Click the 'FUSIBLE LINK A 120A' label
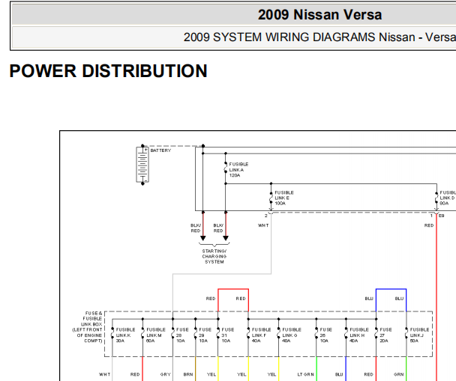Viewport: 456px width, 381px height. [x=238, y=170]
